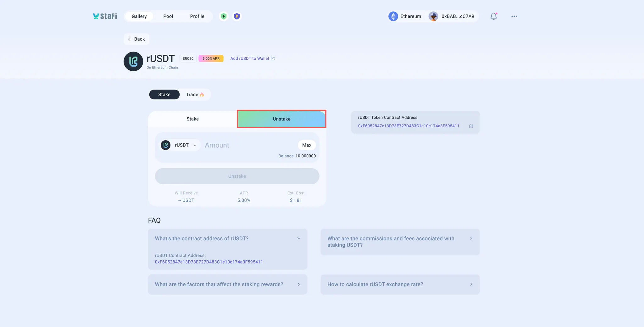Click the wallet avatar icon

coord(433,16)
